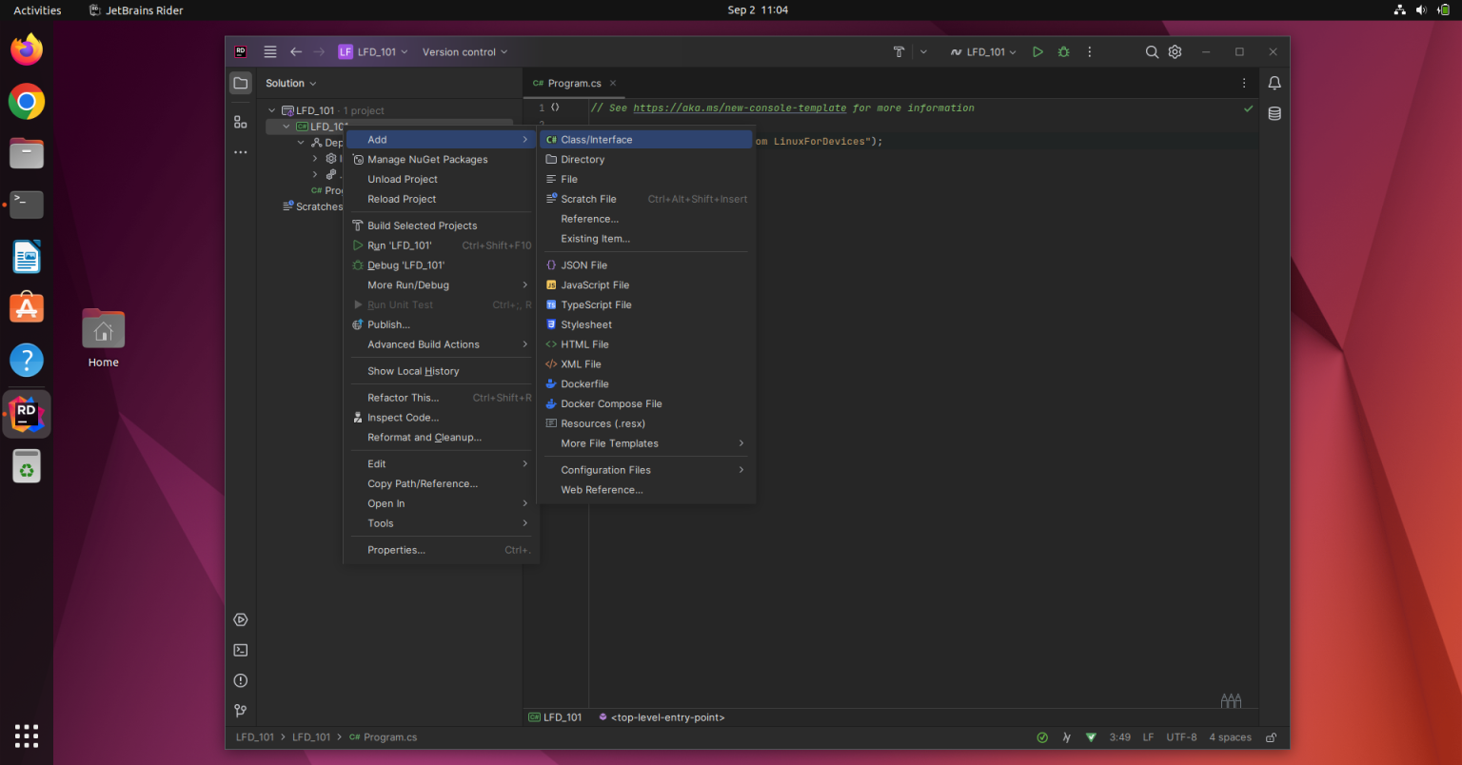Open the Problems tool window icon
Viewport: 1462px width, 765px height.
coord(240,680)
